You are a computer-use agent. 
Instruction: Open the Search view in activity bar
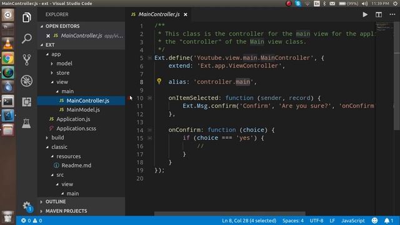26,39
